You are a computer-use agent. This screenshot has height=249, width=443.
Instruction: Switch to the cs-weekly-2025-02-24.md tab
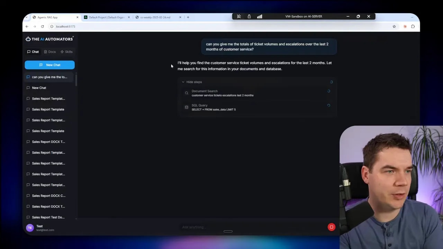tap(155, 17)
